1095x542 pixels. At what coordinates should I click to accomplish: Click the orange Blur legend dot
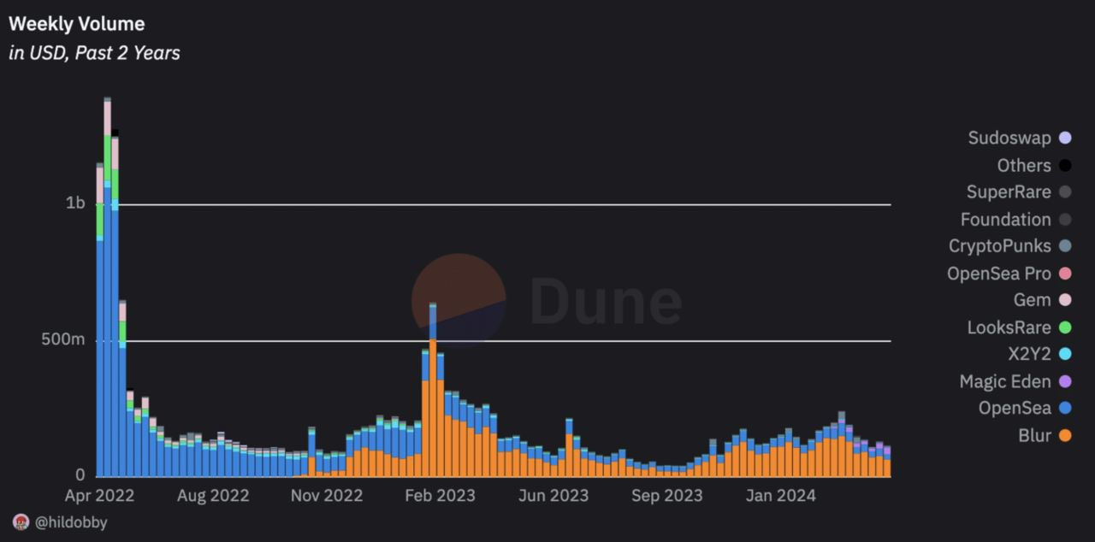1064,435
